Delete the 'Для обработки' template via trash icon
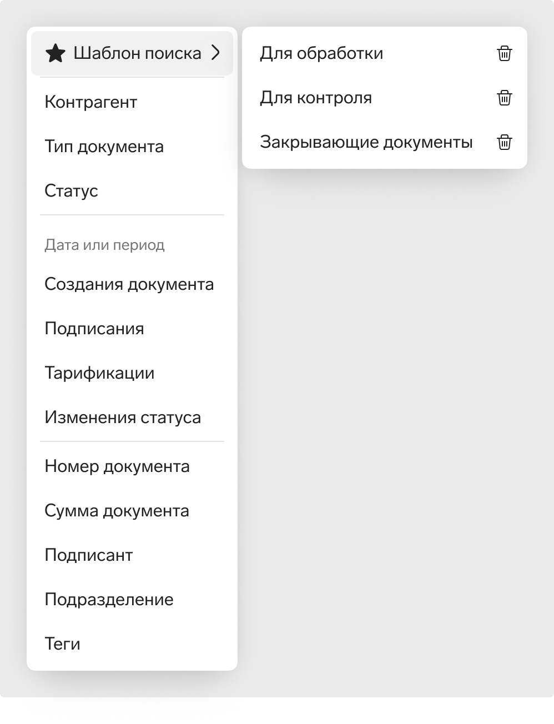This screenshot has width=554, height=724. [504, 53]
